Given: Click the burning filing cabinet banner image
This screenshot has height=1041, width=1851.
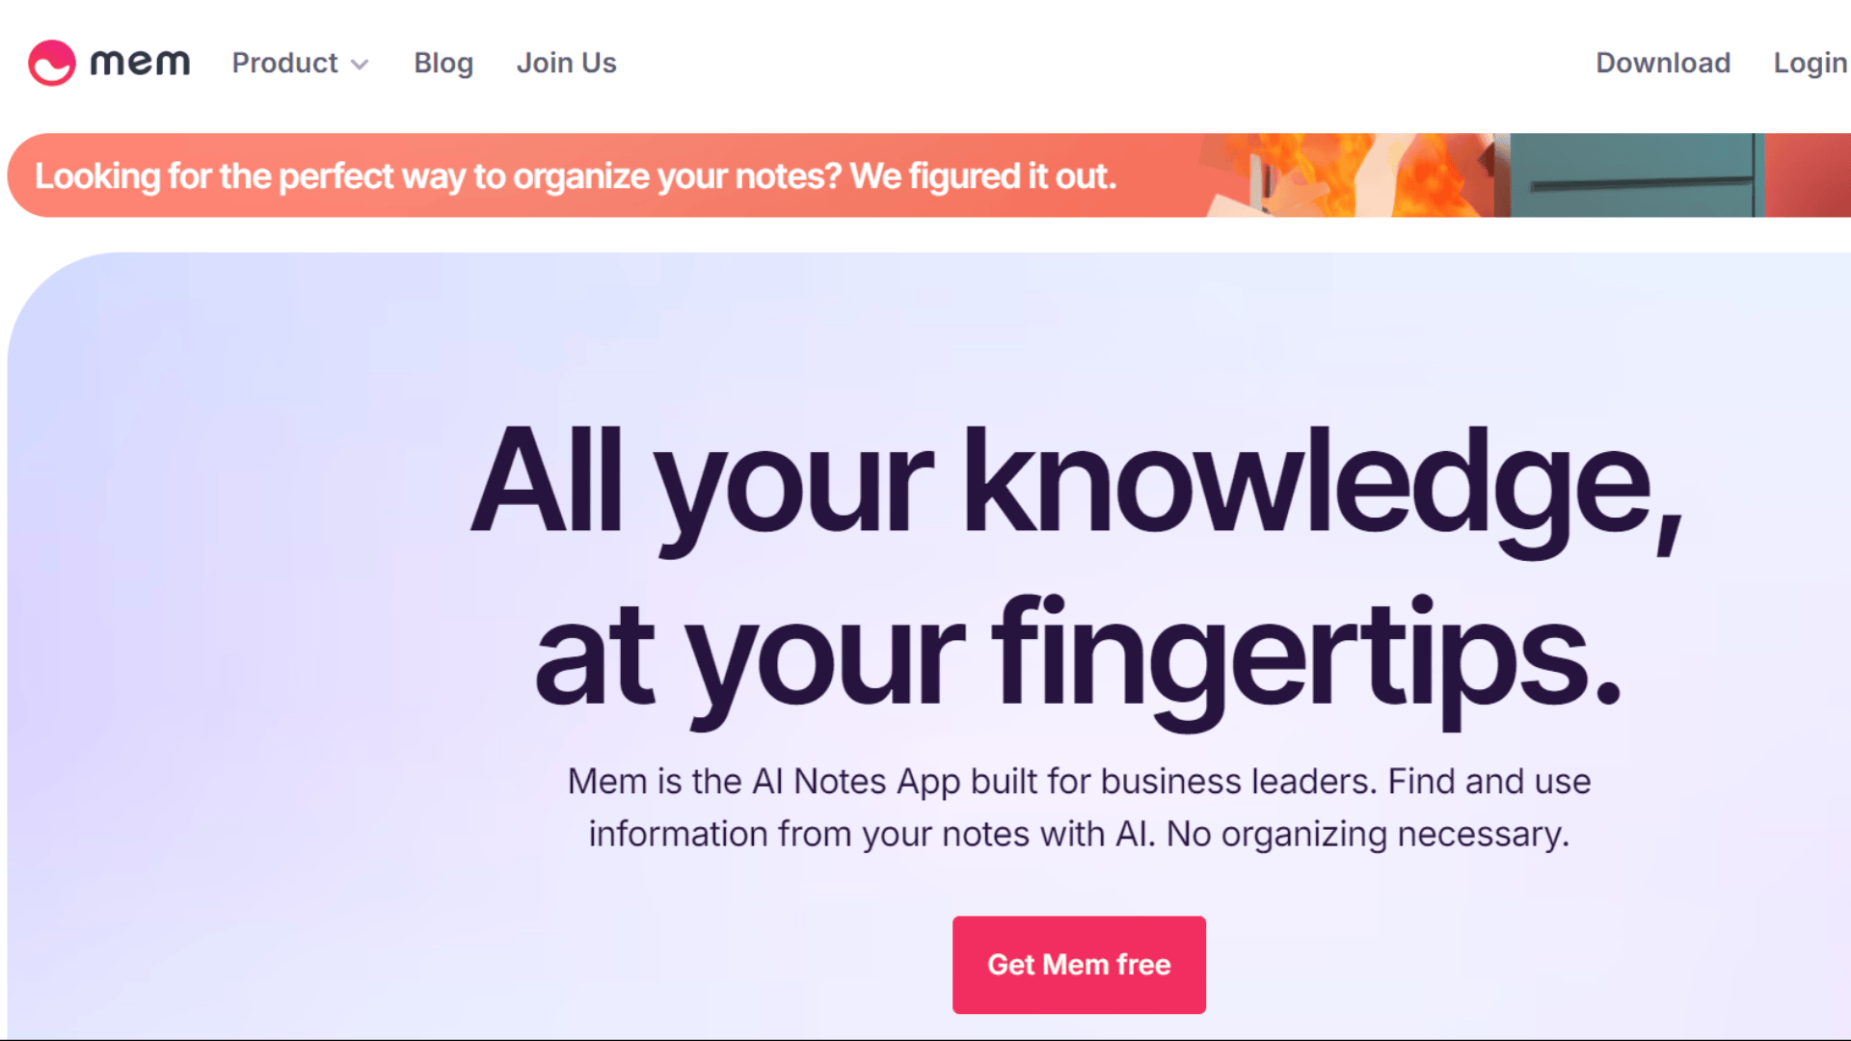Looking at the screenshot, I should (1523, 175).
